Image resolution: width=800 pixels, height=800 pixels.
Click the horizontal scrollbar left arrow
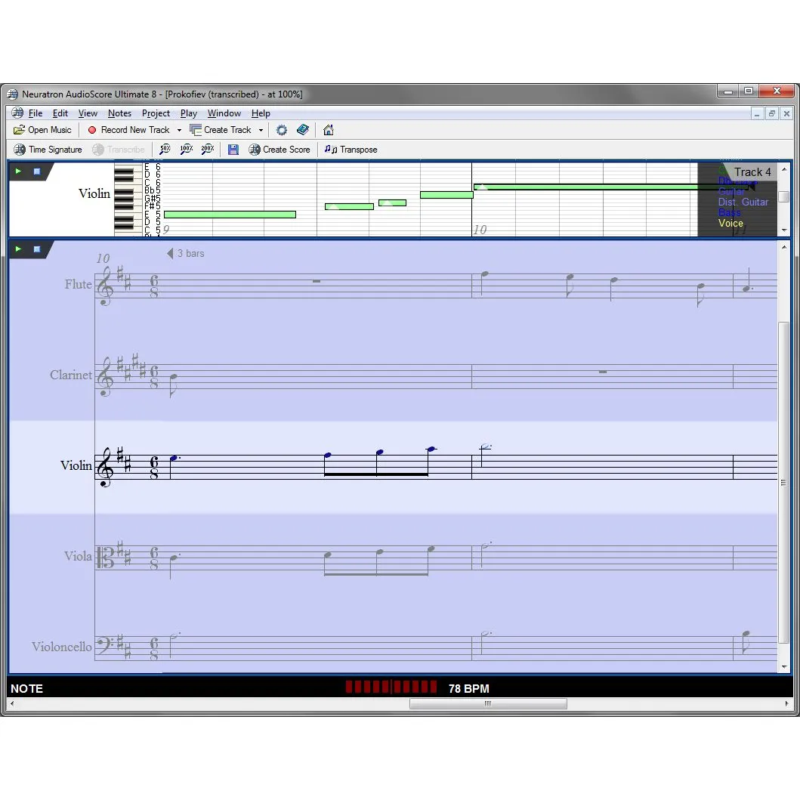click(12, 703)
